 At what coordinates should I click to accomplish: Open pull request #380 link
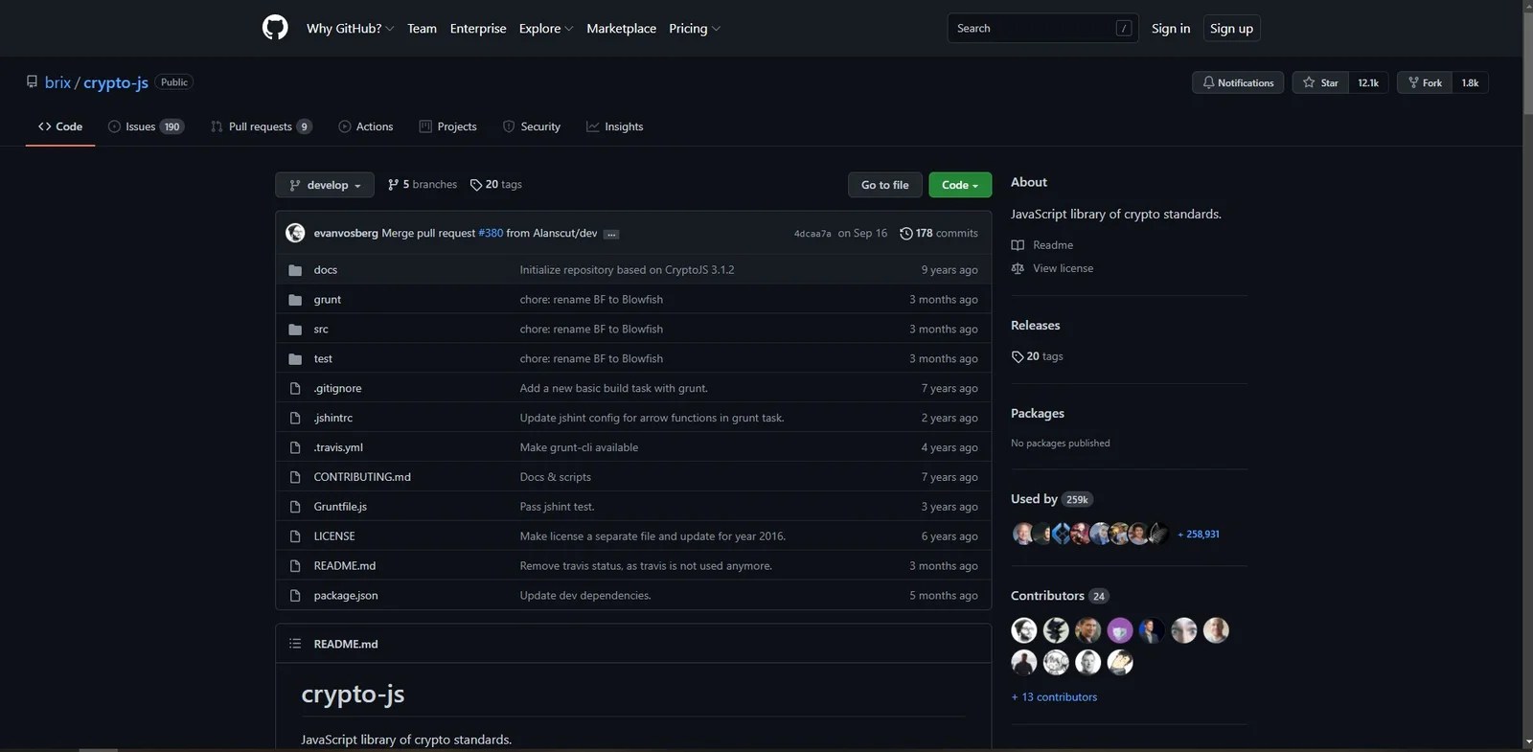coord(491,233)
